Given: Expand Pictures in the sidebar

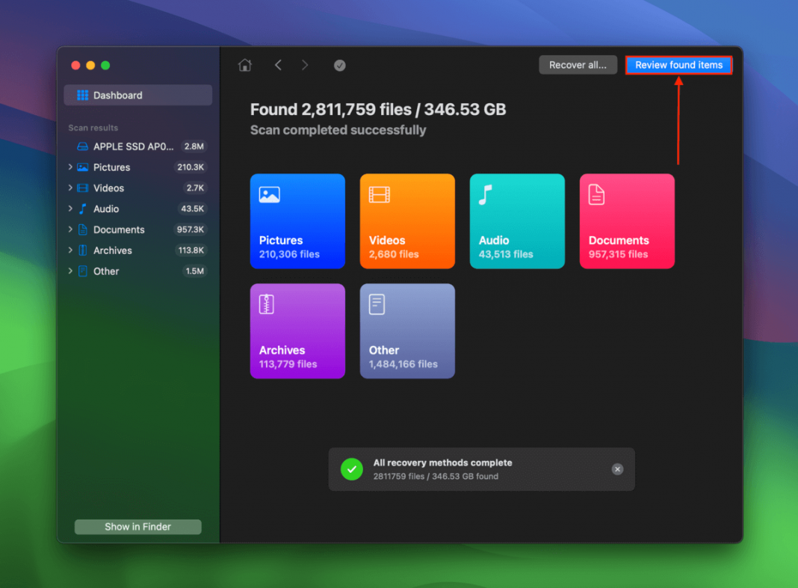Looking at the screenshot, I should click(x=70, y=167).
